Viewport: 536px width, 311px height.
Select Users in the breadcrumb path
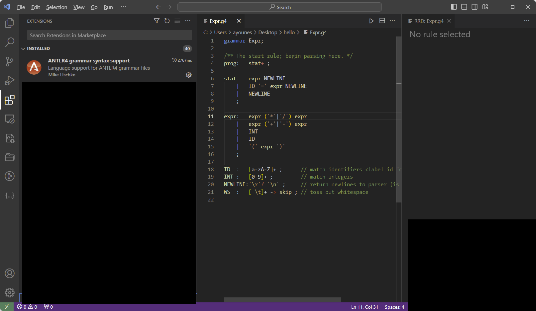point(220,32)
